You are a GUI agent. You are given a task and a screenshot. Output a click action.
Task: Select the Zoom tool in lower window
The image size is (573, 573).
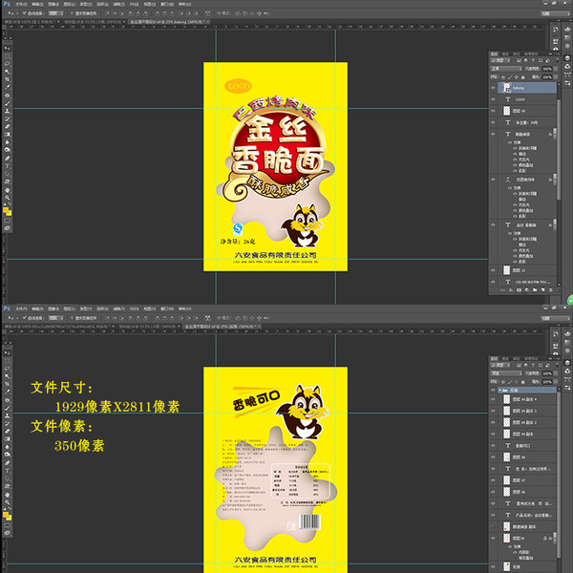click(x=7, y=502)
